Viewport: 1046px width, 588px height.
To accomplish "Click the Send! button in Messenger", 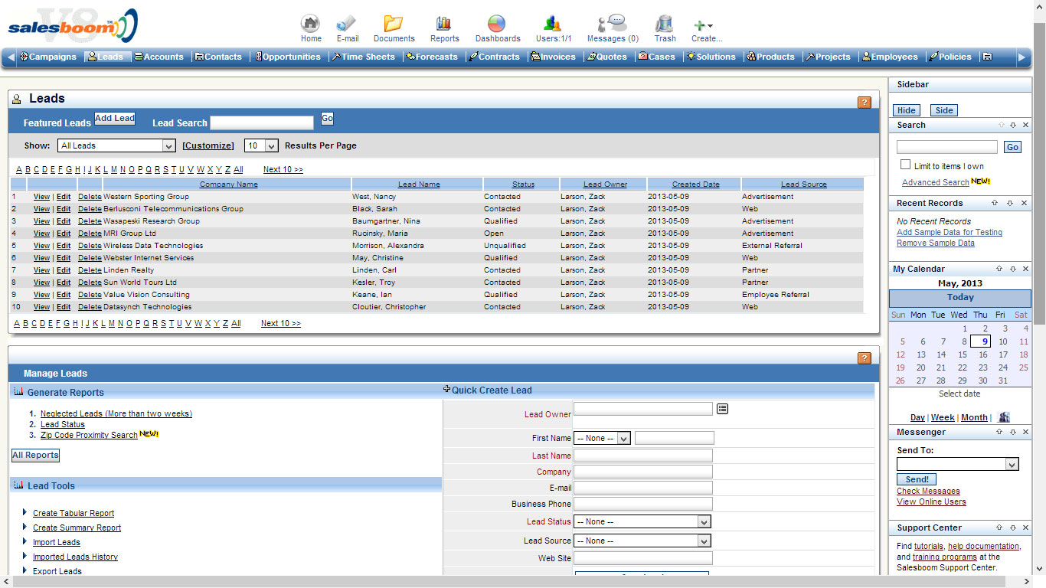I will [917, 479].
